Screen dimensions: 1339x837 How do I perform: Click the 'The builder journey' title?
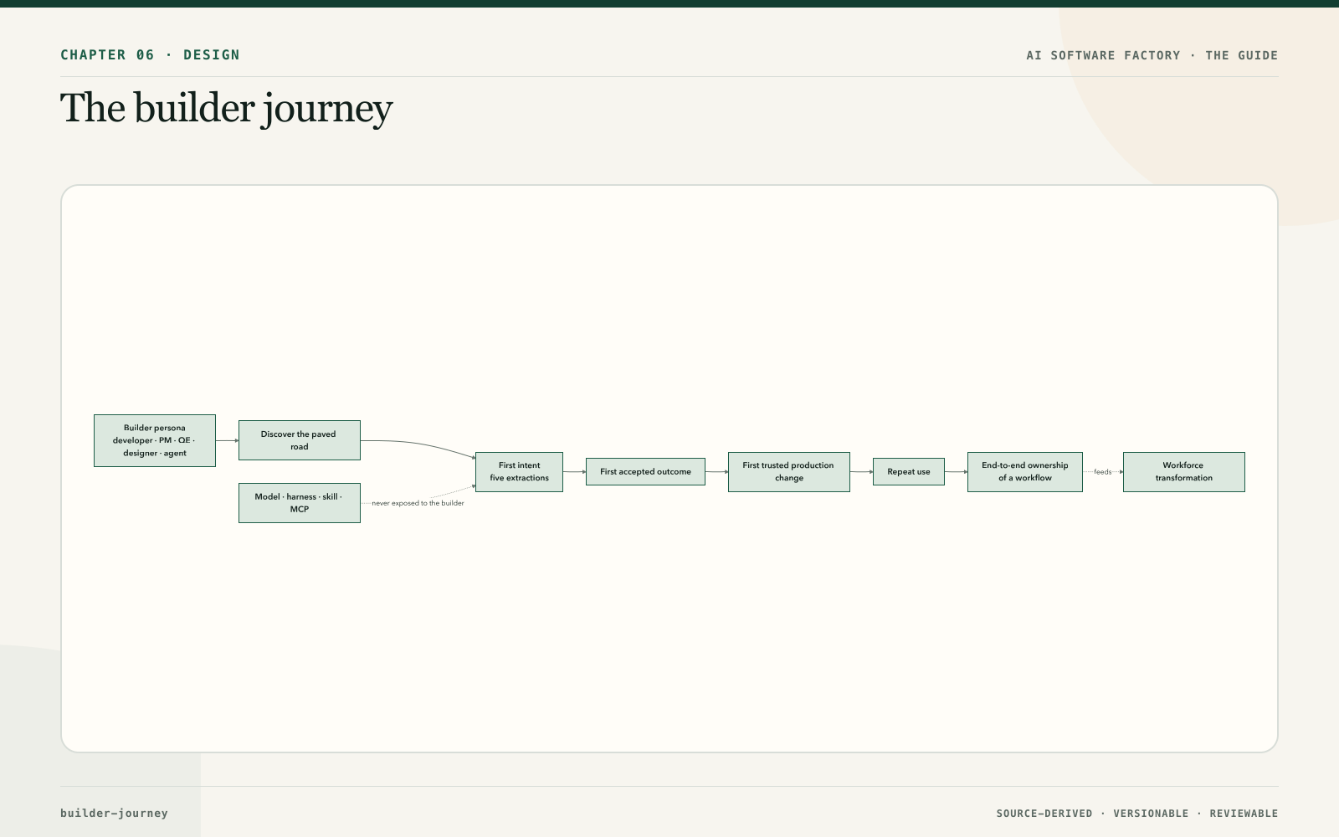pos(227,109)
